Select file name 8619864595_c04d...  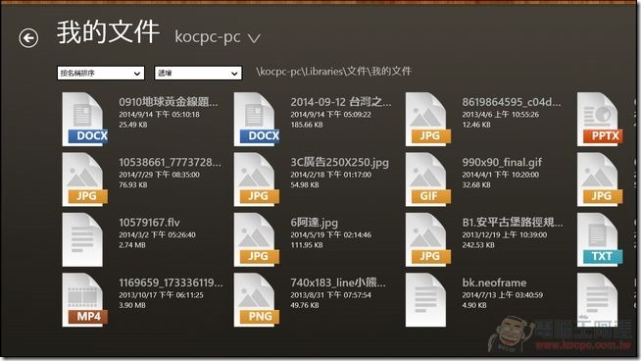click(x=512, y=101)
